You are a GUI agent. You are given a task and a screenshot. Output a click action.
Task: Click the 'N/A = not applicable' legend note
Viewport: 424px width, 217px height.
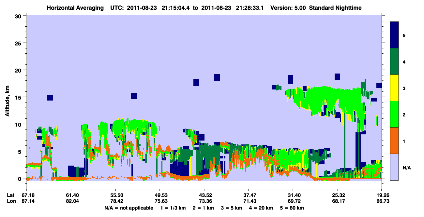tap(129, 208)
